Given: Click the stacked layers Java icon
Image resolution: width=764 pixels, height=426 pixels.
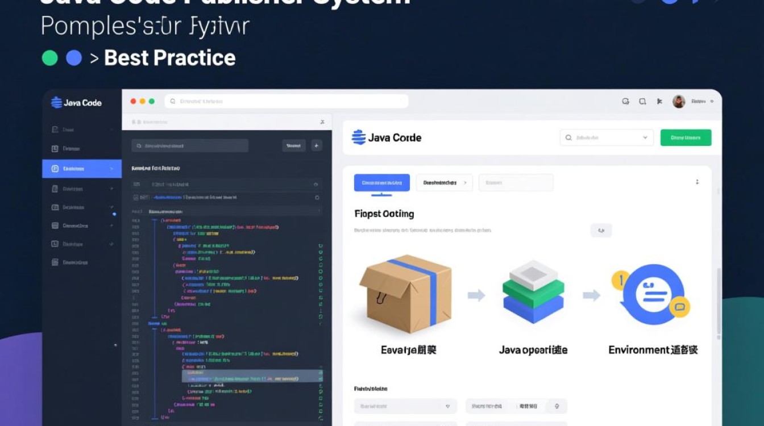Looking at the screenshot, I should tap(533, 292).
